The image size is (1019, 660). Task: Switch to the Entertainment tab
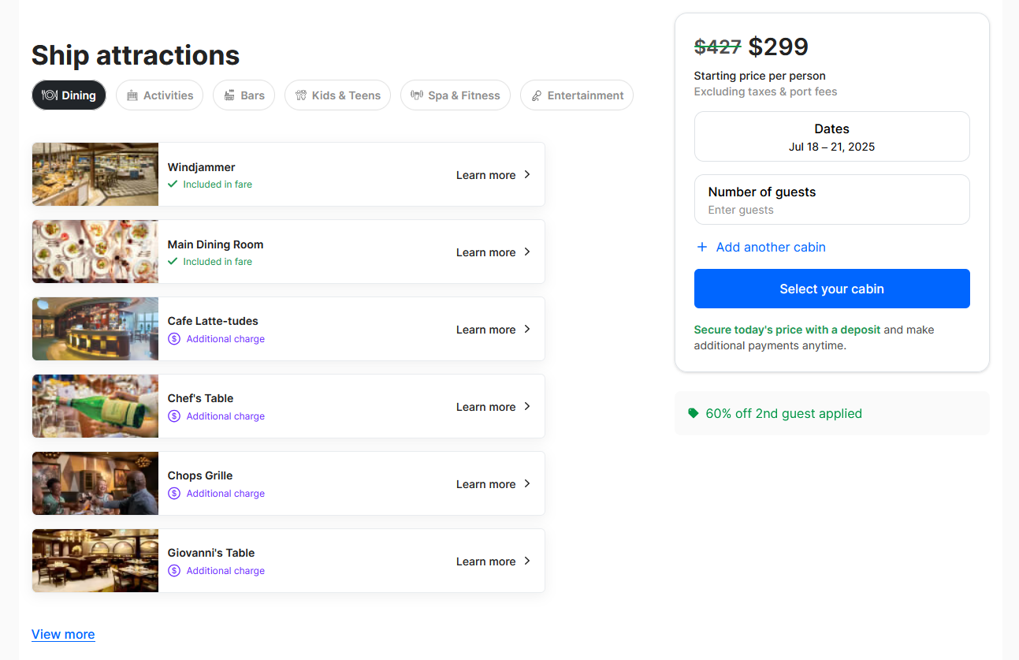point(577,95)
